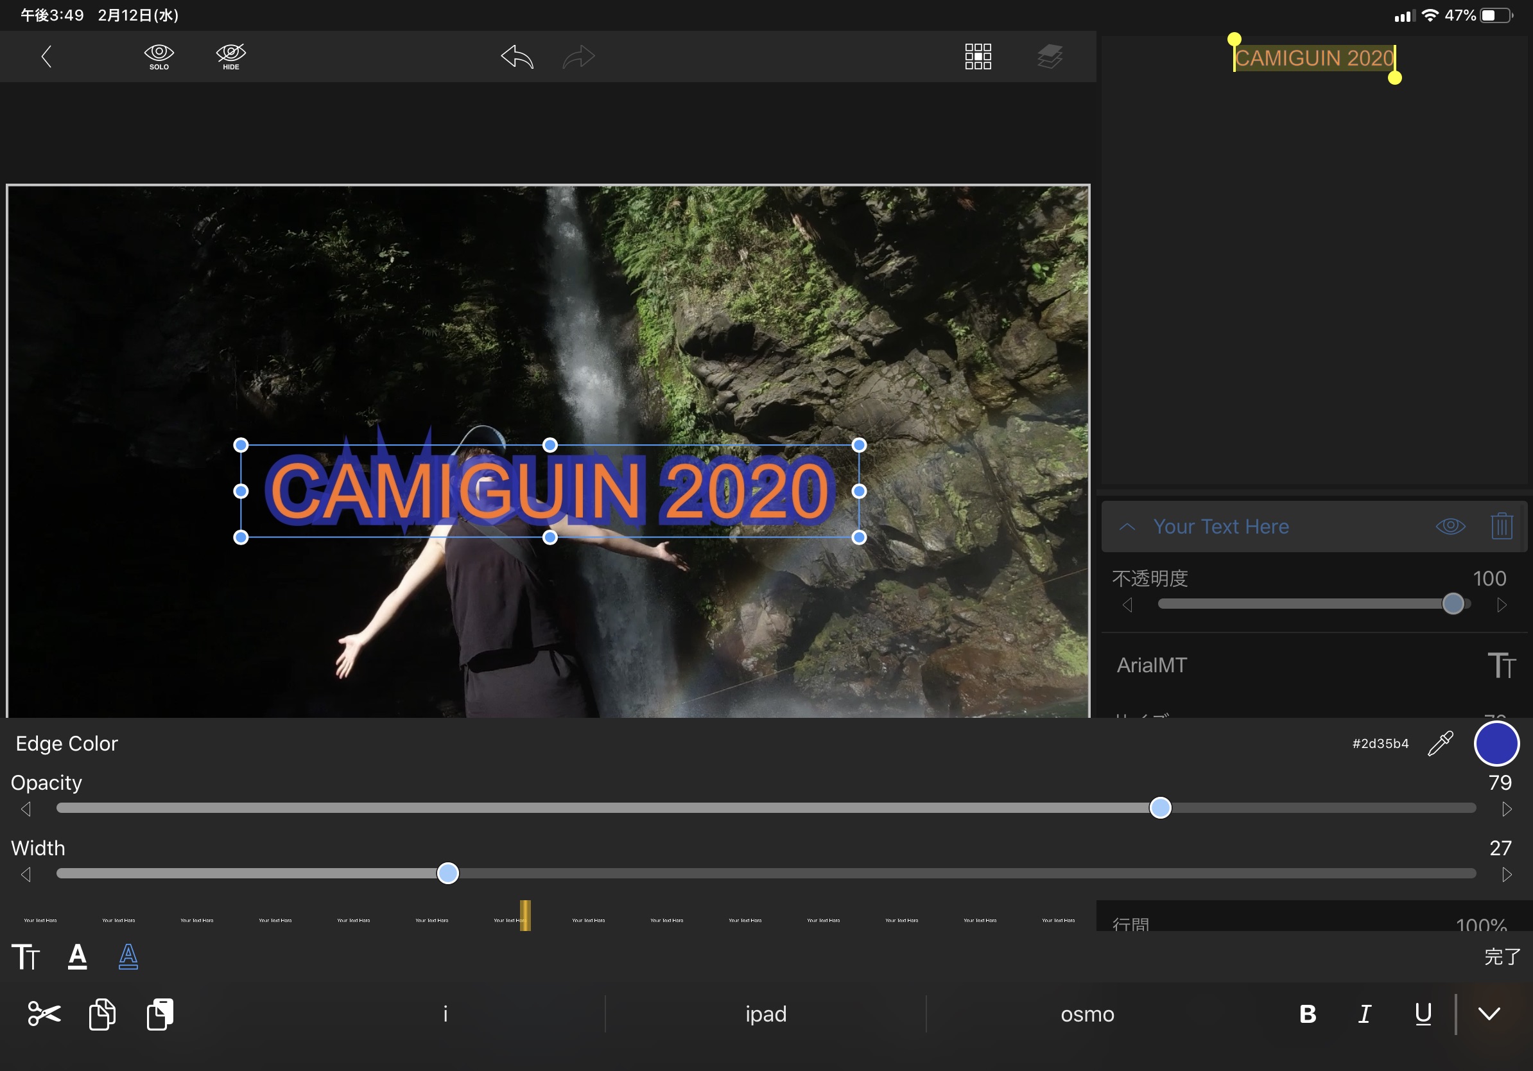Viewport: 1533px width, 1071px height.
Task: Click the copy icon in bottom bar
Action: [x=102, y=1014]
